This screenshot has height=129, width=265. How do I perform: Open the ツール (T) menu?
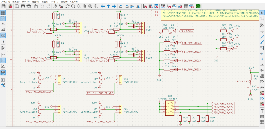tap(55, 2)
